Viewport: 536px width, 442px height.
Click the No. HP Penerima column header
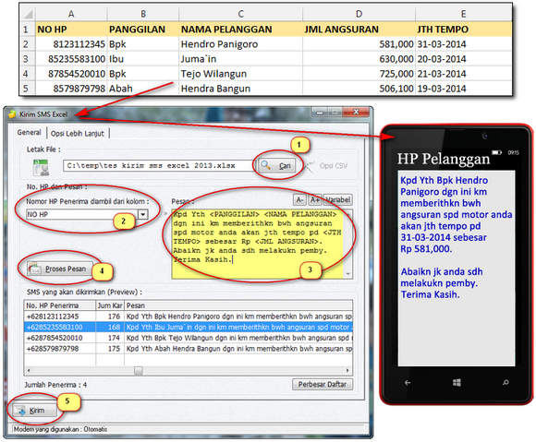tap(59, 305)
